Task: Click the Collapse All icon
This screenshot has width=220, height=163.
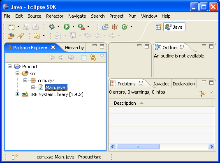Action: pyautogui.click(x=83, y=58)
